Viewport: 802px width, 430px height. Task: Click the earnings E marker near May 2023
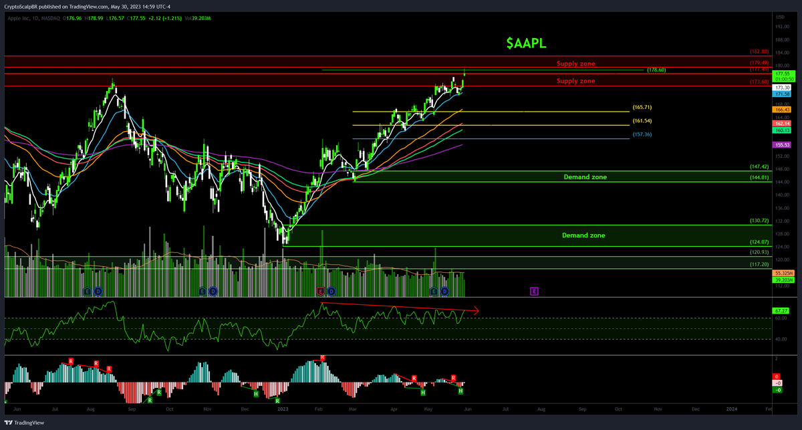click(433, 292)
